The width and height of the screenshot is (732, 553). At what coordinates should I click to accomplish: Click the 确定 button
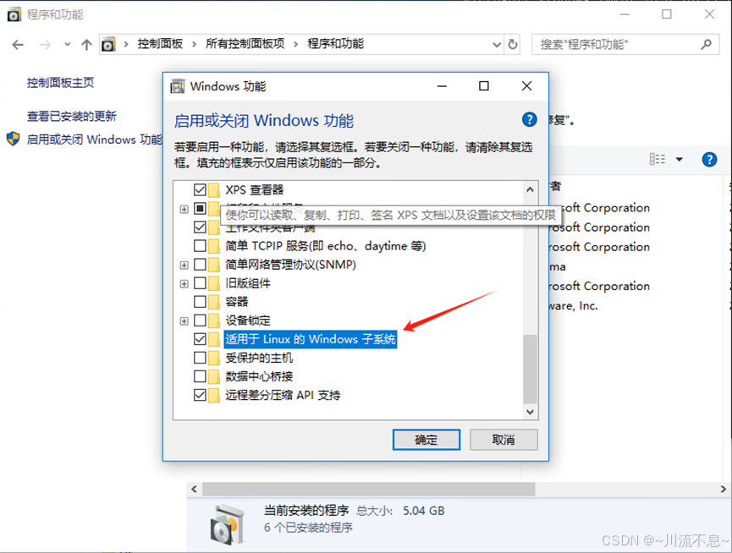click(427, 440)
